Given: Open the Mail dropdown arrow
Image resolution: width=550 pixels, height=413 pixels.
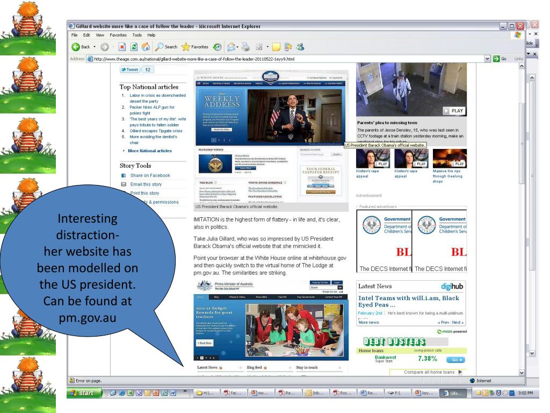Looking at the screenshot, I should (237, 47).
